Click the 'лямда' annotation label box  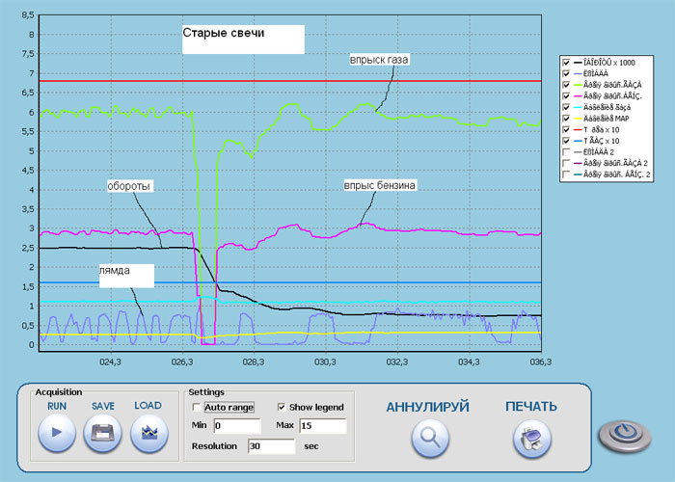[126, 276]
